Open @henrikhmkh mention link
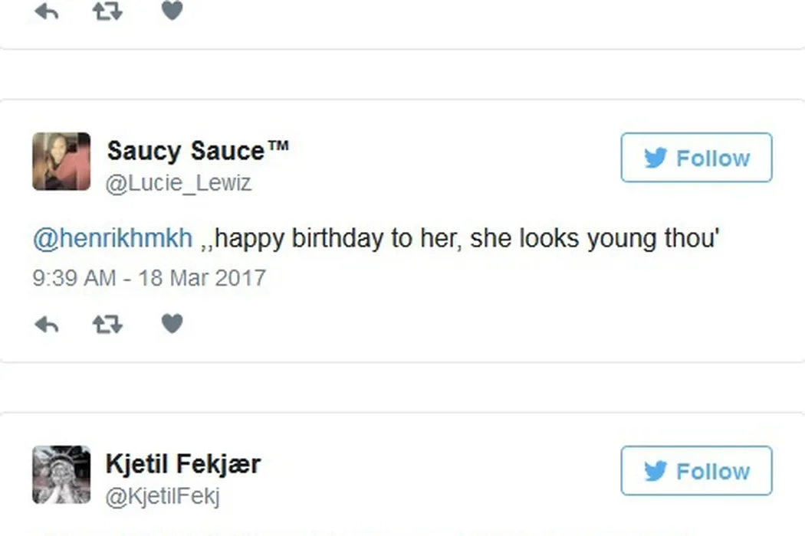805x536 pixels. point(113,239)
